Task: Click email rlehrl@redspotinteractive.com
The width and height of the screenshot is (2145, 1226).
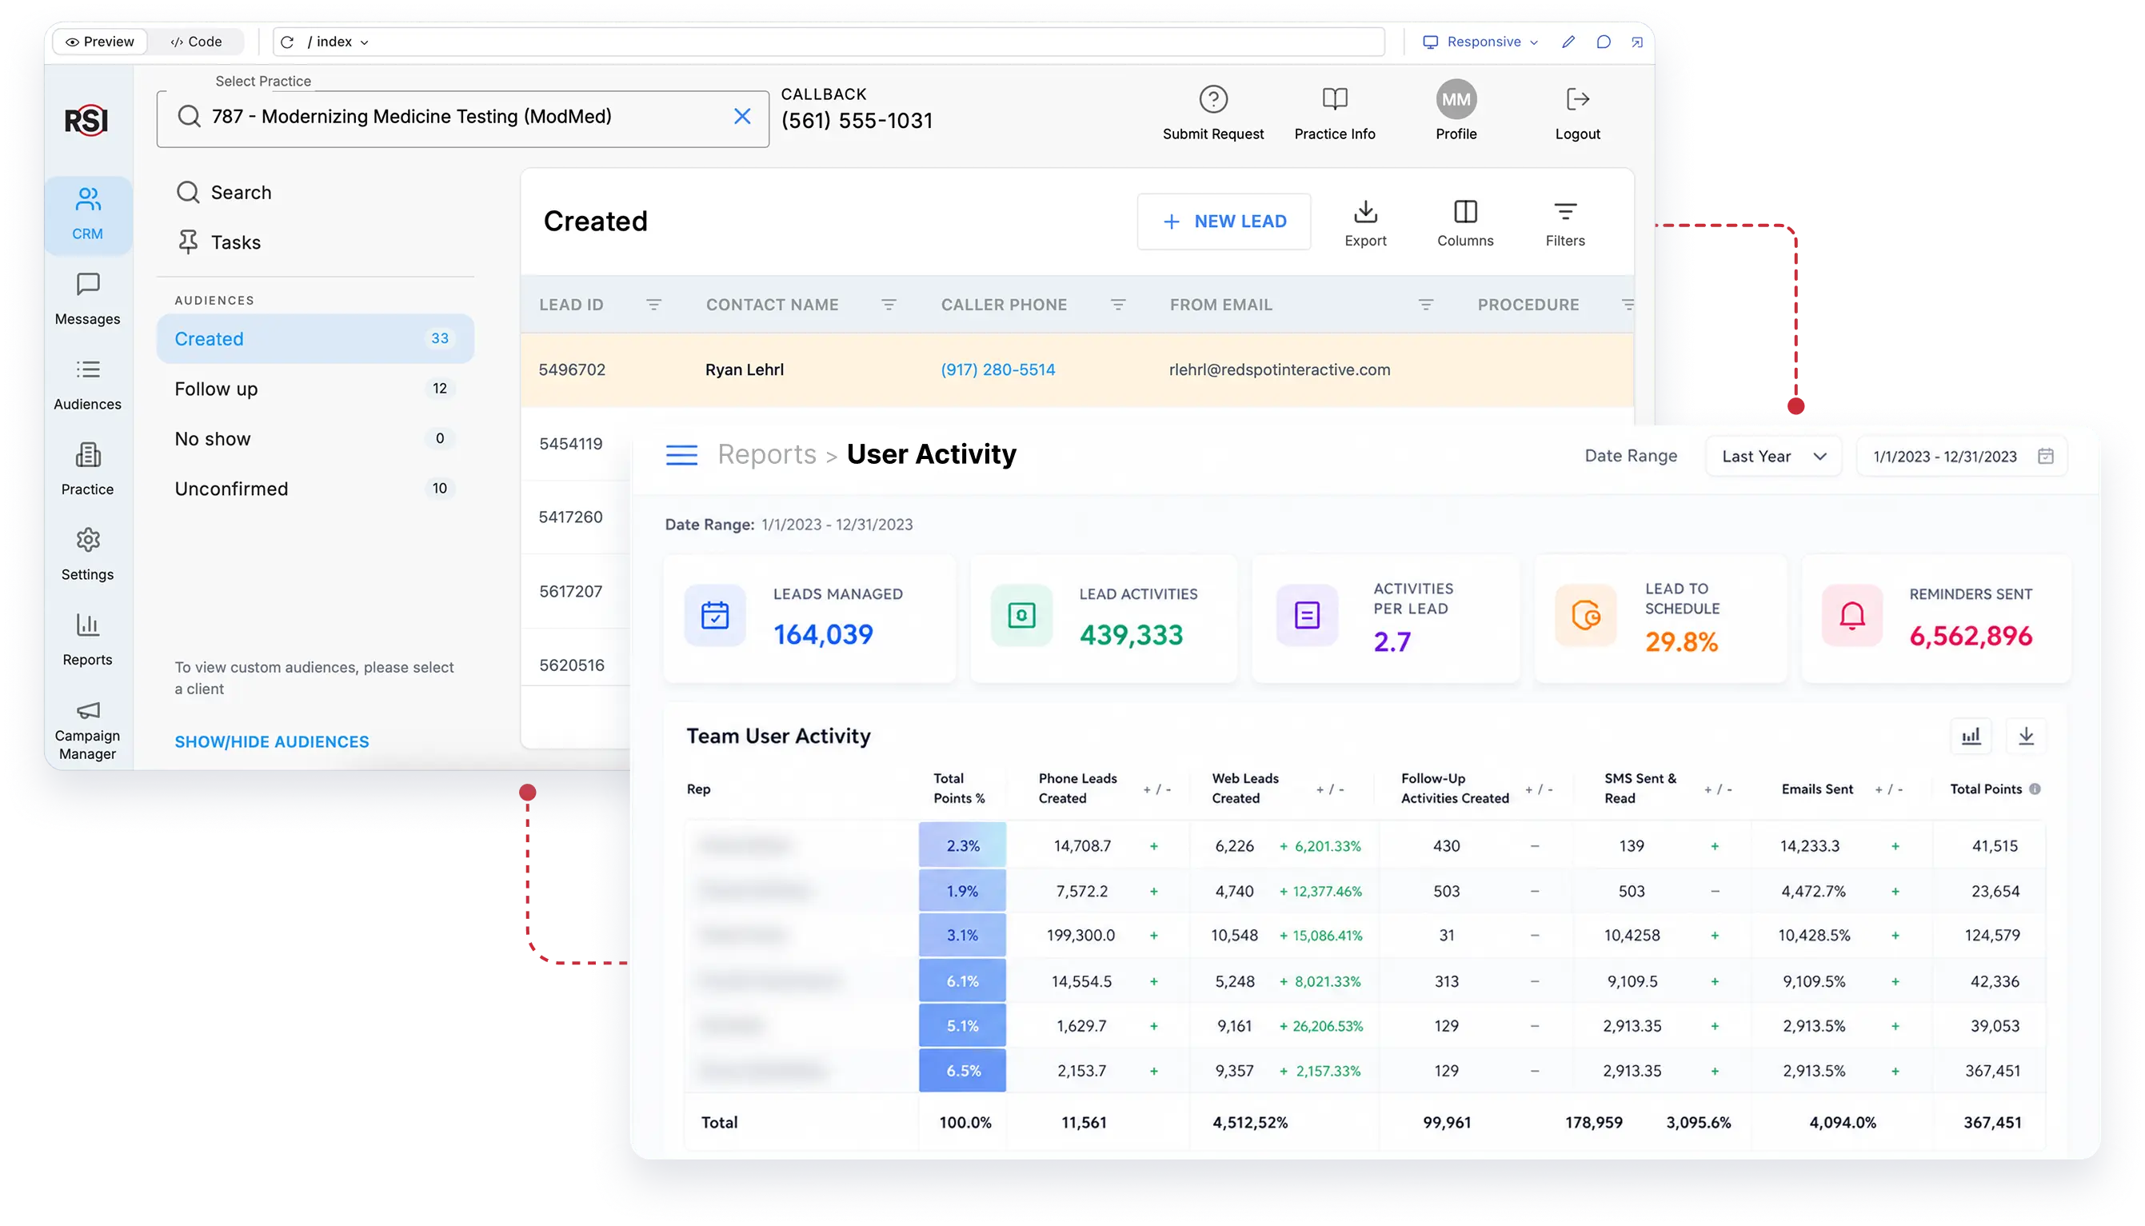Action: click(1279, 369)
